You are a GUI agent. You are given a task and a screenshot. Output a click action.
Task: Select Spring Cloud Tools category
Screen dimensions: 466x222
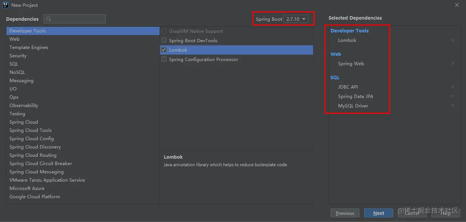coord(83,130)
